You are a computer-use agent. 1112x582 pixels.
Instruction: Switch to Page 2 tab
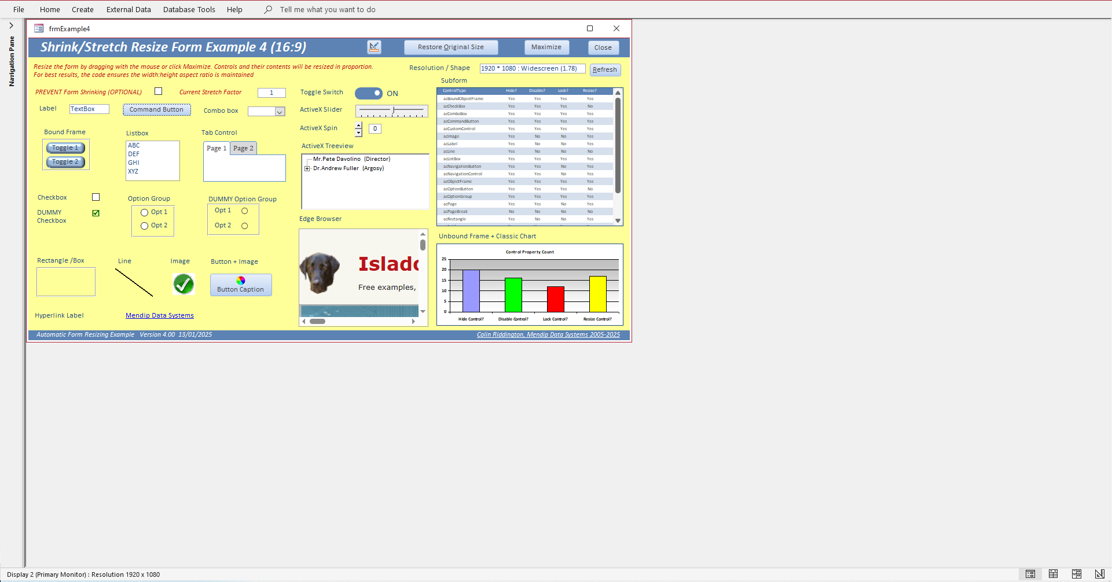tap(243, 148)
